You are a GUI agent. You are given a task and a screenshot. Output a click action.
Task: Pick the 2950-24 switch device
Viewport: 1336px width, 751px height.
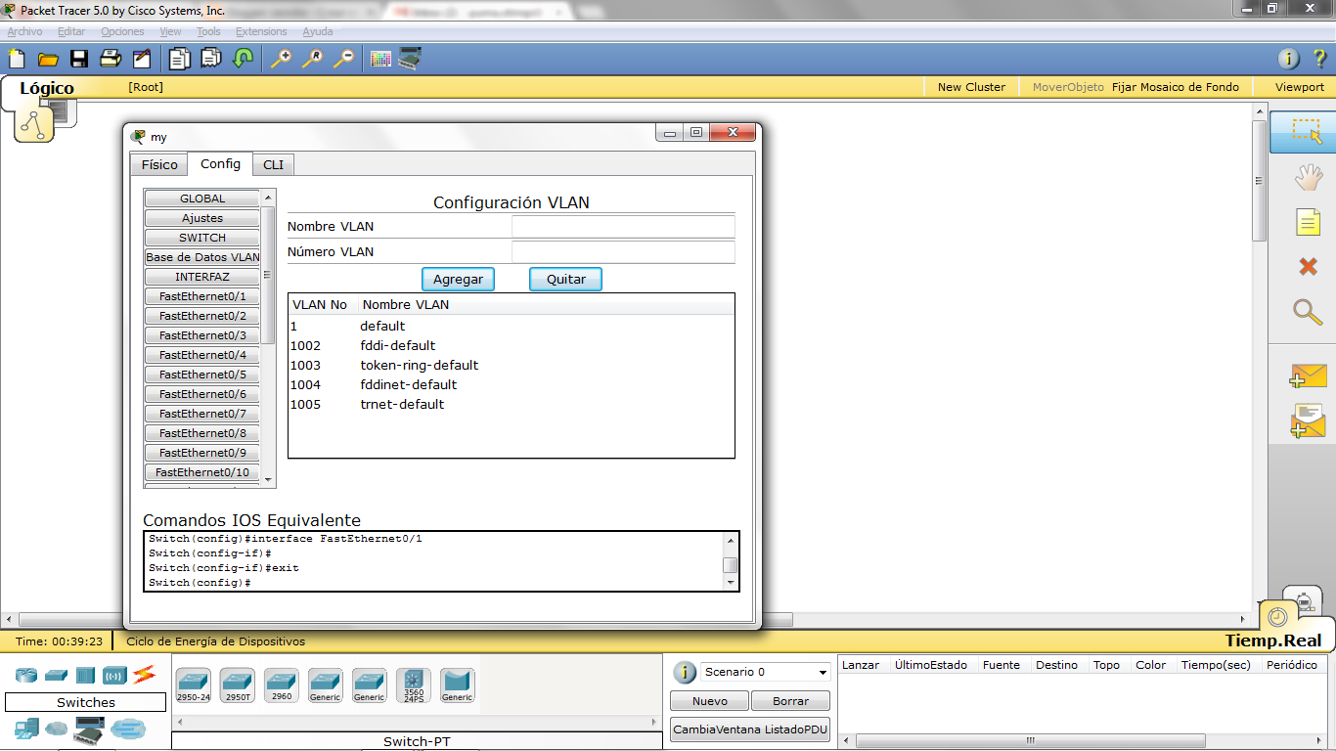(x=193, y=685)
